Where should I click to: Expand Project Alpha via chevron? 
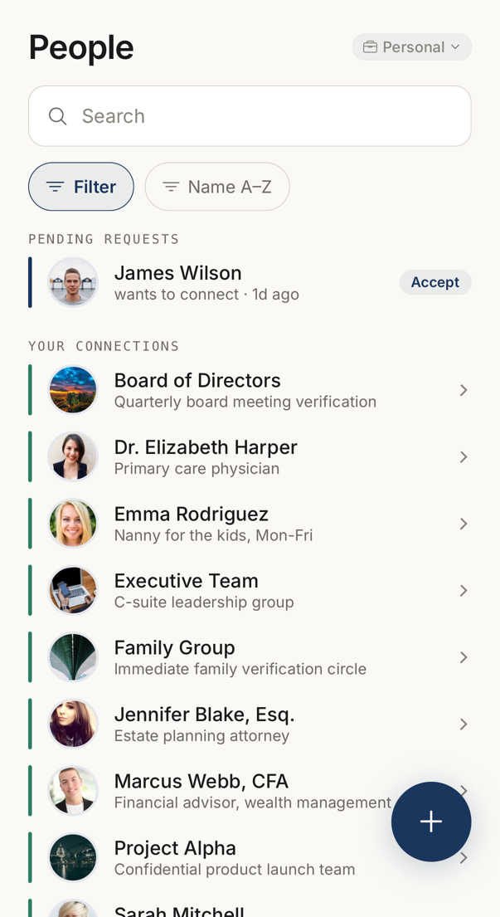tap(464, 858)
